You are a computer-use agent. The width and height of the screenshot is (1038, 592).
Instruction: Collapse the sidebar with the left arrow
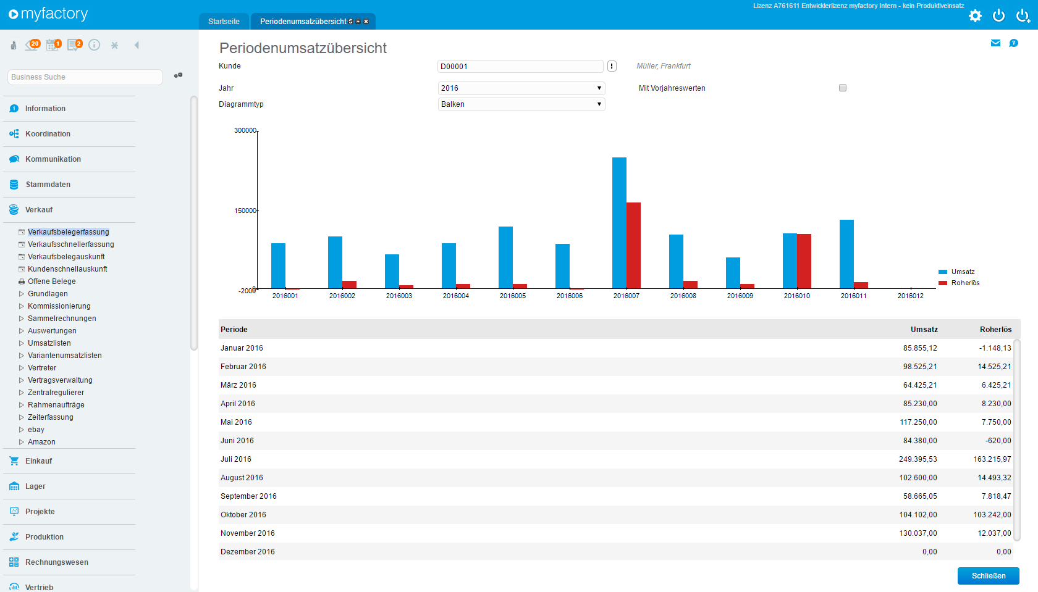tap(137, 45)
